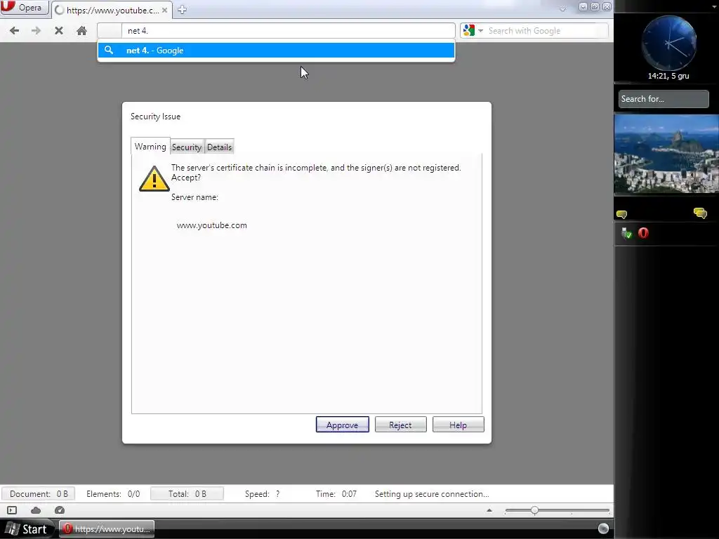The height and width of the screenshot is (539, 719).
Task: Click the 'Speed: ?' status text
Action: pos(263,494)
